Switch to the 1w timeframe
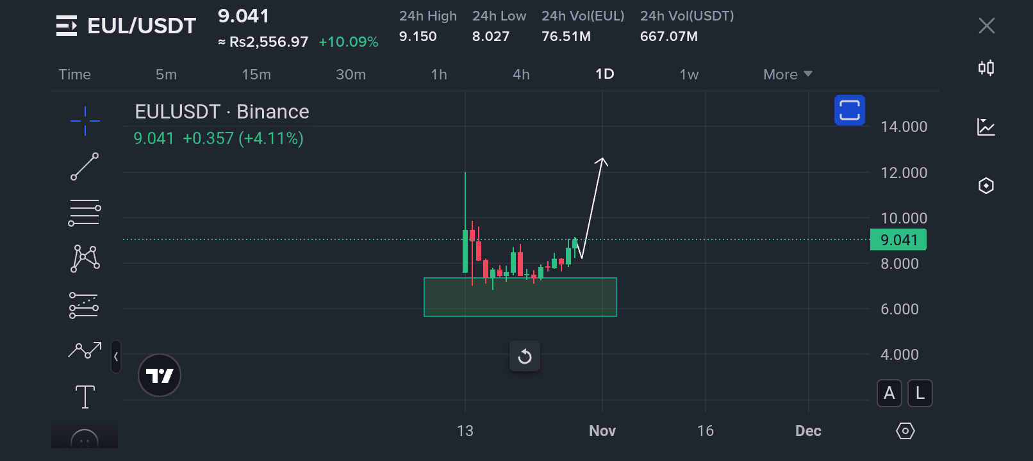The image size is (1033, 461). click(689, 74)
